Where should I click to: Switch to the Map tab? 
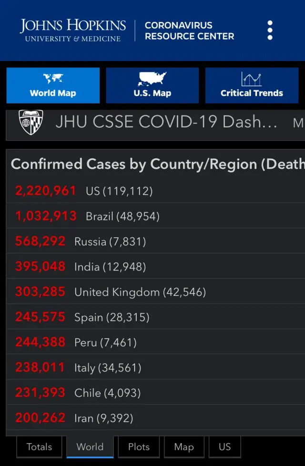click(x=184, y=446)
